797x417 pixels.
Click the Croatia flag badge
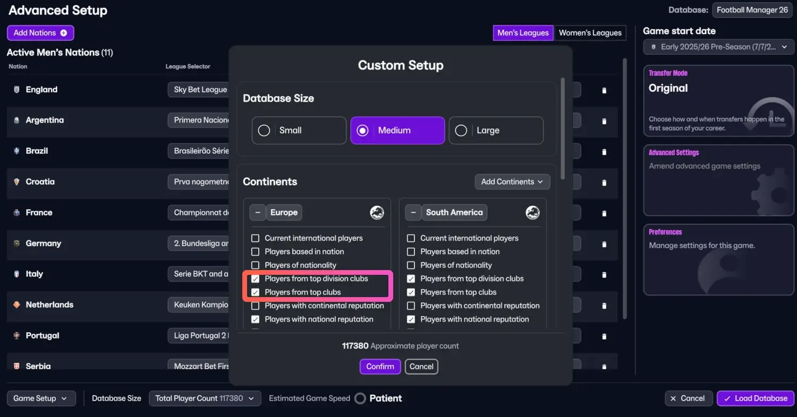[x=16, y=182]
